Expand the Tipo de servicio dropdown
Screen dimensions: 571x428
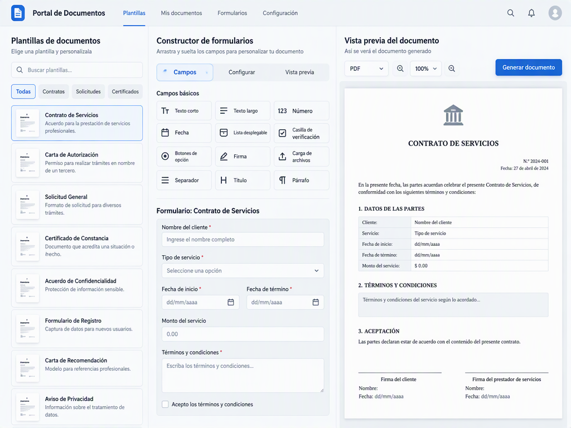243,271
